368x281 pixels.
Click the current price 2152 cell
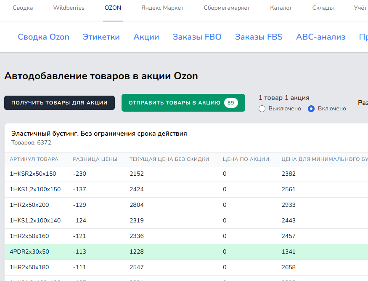[x=137, y=174]
